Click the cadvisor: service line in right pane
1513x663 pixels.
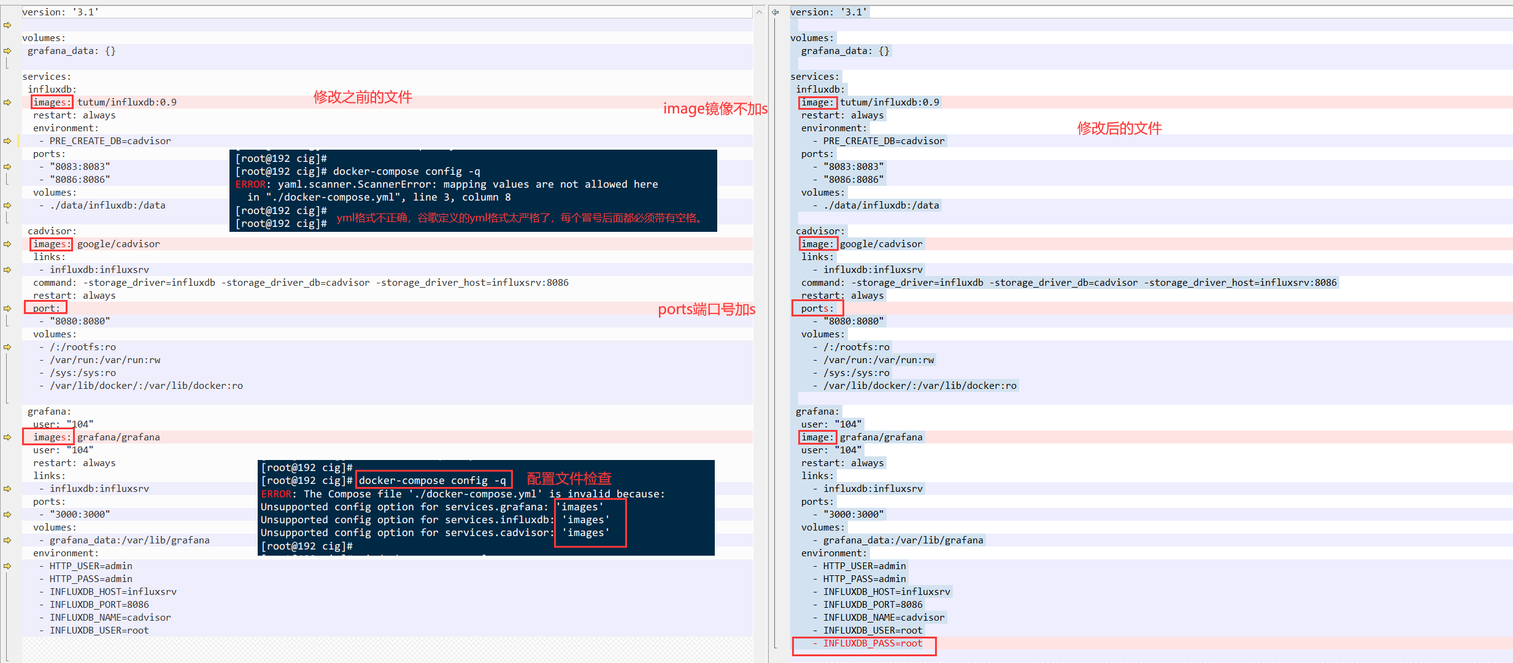pyautogui.click(x=820, y=231)
